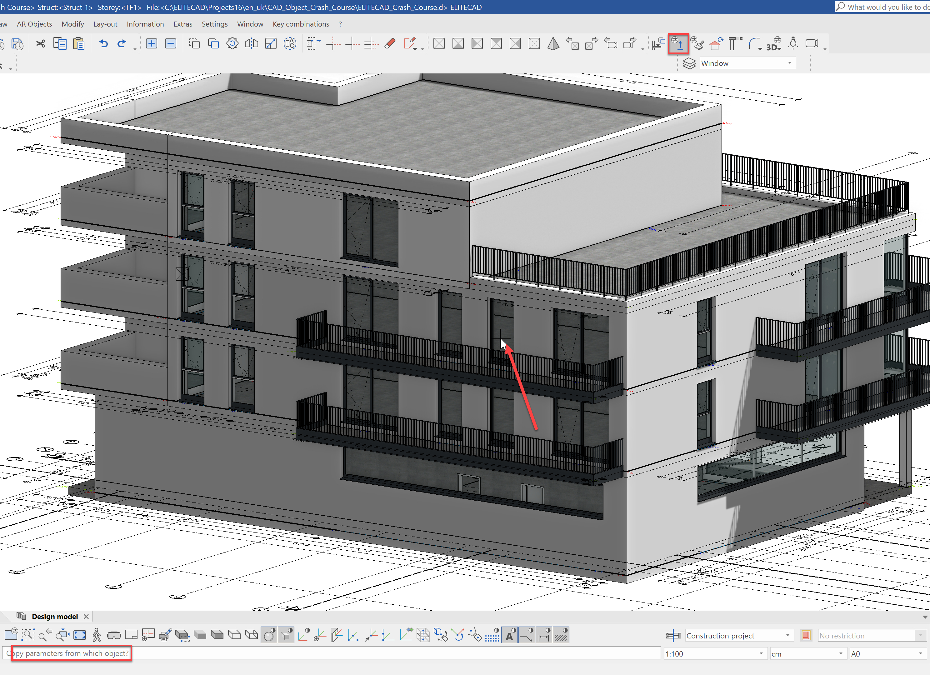Click the pyramid perspective view icon
The height and width of the screenshot is (675, 930).
point(553,43)
